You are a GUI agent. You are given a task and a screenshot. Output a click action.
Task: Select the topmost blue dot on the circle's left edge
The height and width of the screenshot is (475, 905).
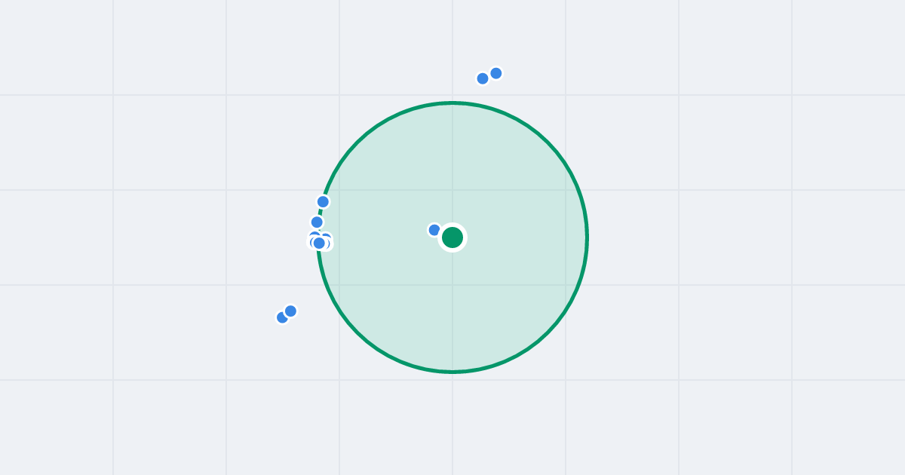click(323, 201)
